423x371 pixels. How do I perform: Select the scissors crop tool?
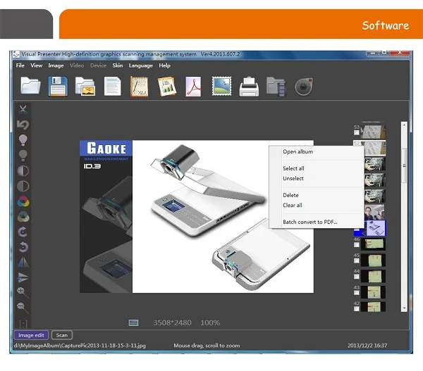23,109
